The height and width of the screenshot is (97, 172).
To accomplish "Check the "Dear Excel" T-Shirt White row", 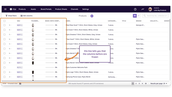I will [4, 39].
